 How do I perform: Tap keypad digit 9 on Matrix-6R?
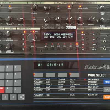pyautogui.click(x=17, y=68)
